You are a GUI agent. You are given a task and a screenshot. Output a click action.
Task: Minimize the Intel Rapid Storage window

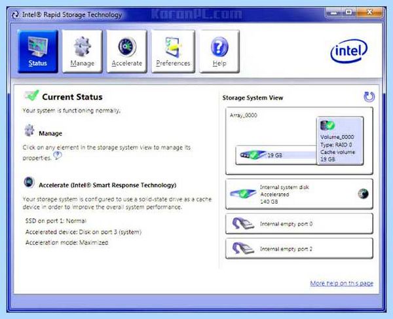[x=334, y=12]
